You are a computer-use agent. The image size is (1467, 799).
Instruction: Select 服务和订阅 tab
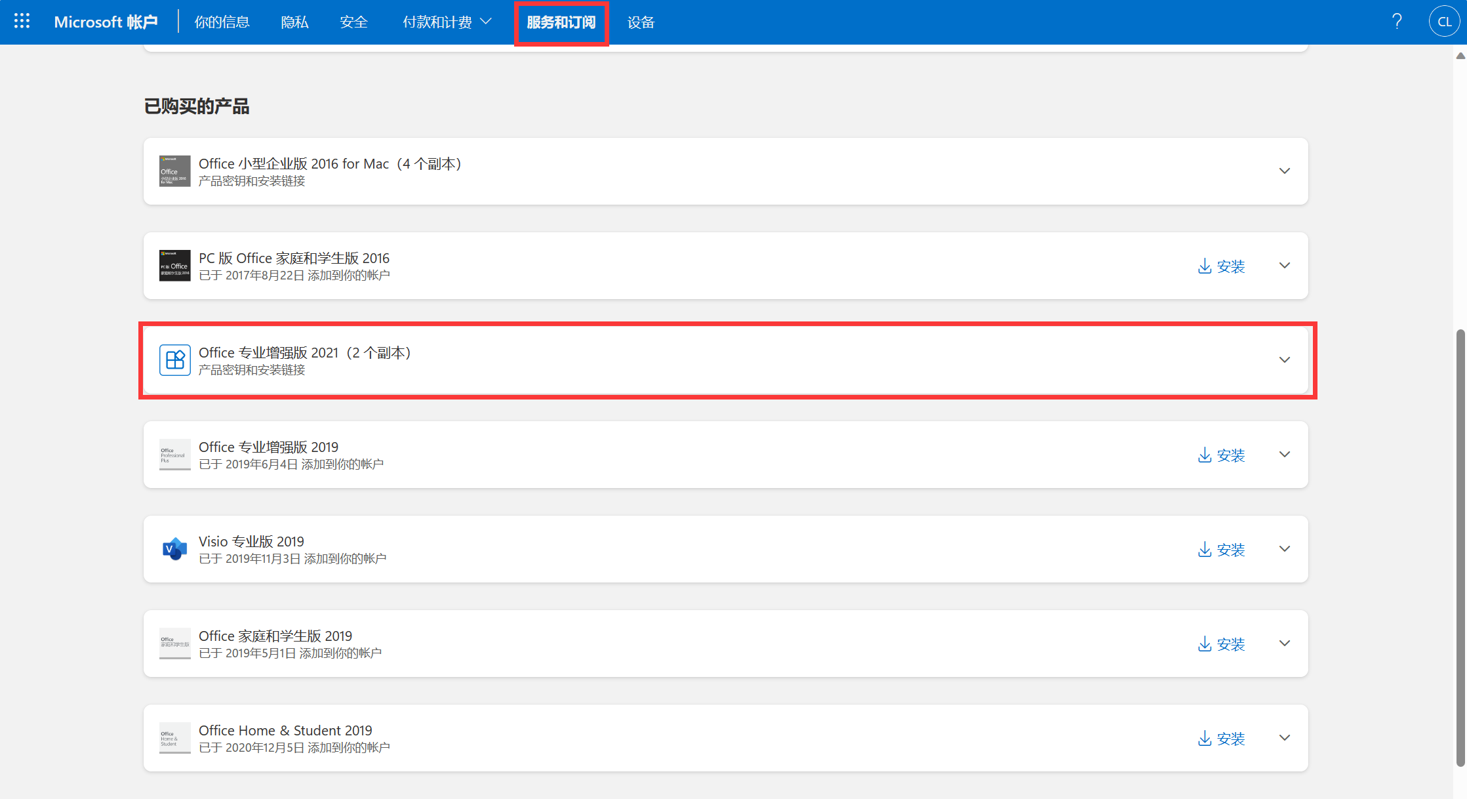click(561, 22)
